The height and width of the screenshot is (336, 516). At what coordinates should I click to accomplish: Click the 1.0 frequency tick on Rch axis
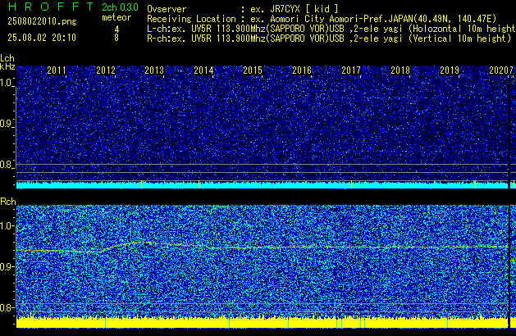click(x=7, y=226)
